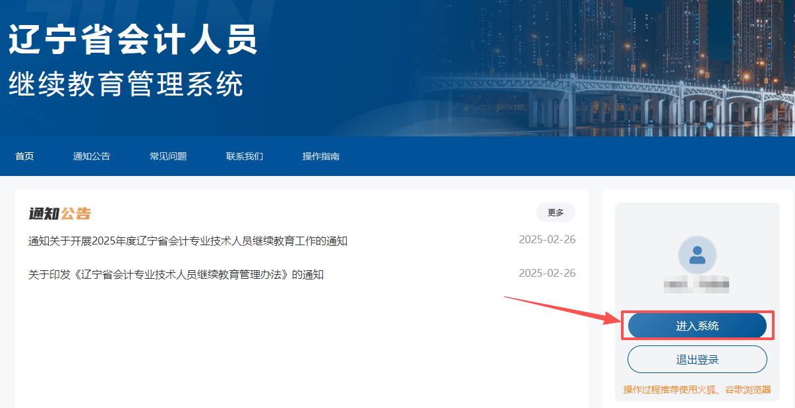
Task: View the 操作指南 operation guide
Action: pyautogui.click(x=320, y=156)
